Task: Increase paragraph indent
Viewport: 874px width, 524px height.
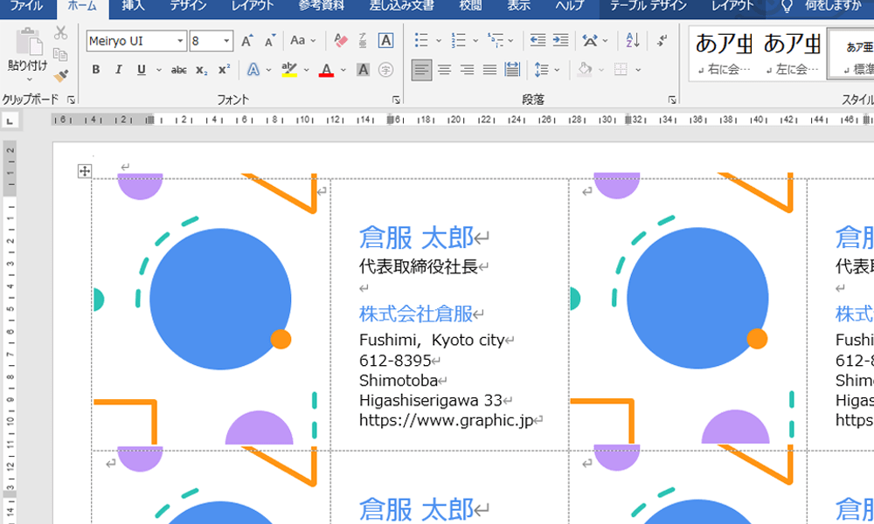Action: tap(560, 41)
